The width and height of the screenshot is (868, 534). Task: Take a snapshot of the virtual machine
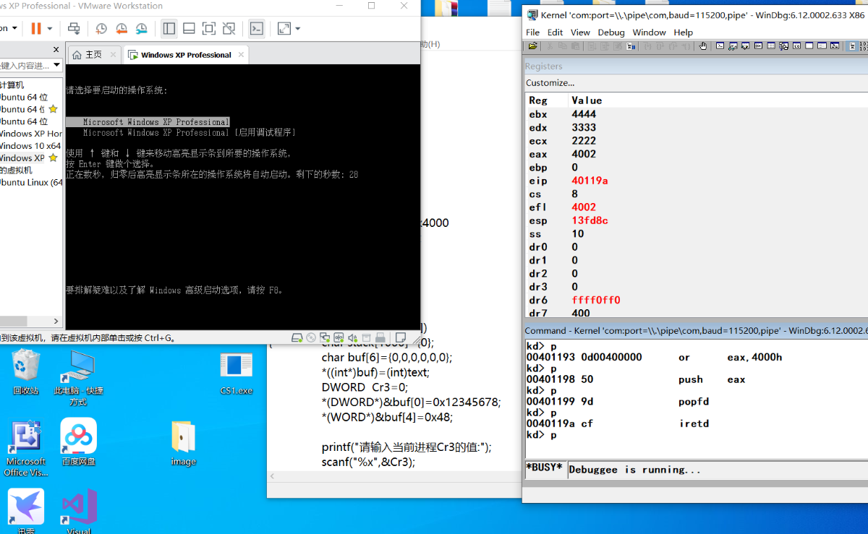101,29
